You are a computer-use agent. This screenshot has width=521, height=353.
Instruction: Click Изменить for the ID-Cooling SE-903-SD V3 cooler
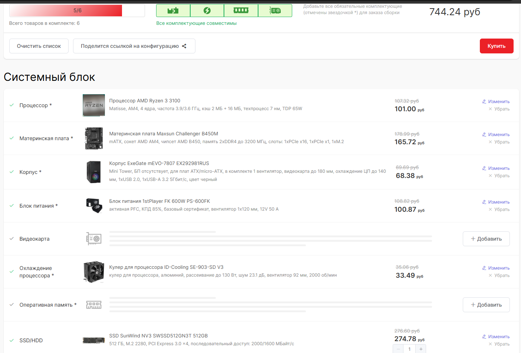(496, 268)
